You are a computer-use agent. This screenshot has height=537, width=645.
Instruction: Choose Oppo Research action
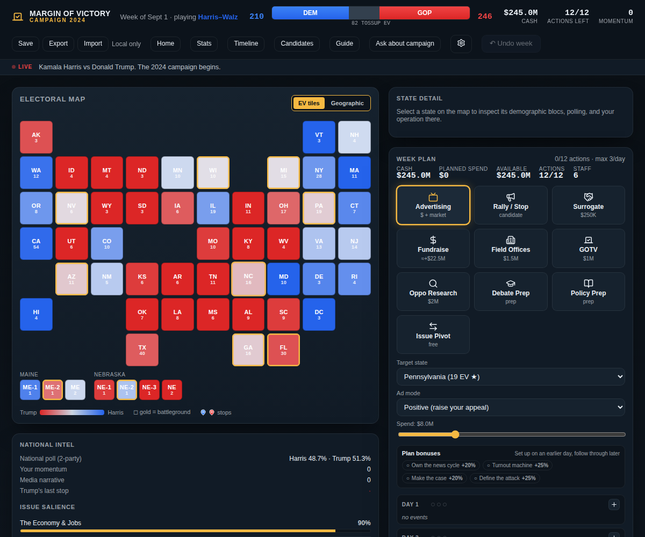(433, 292)
